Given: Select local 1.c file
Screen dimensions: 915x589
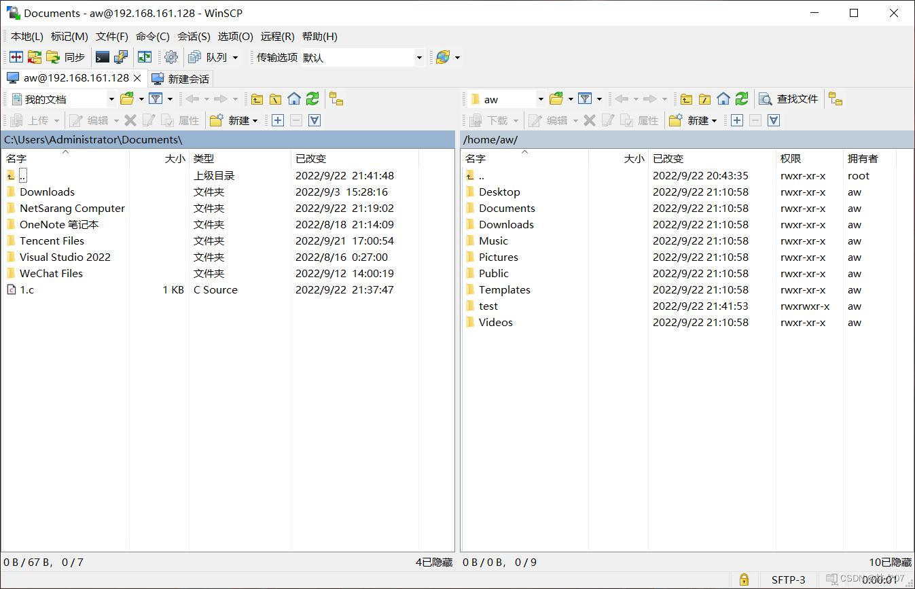Looking at the screenshot, I should [26, 289].
